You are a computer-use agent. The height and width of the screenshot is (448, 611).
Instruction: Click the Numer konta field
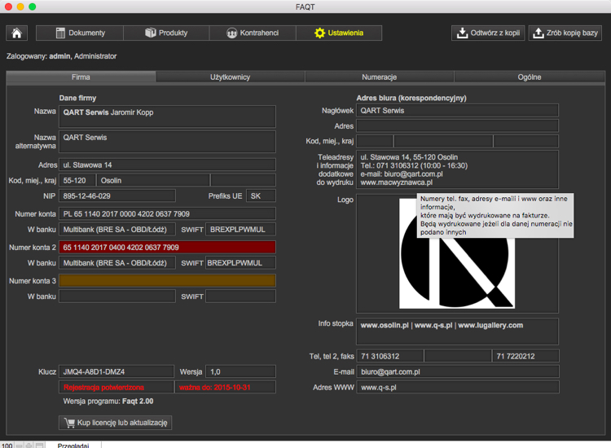(x=167, y=214)
